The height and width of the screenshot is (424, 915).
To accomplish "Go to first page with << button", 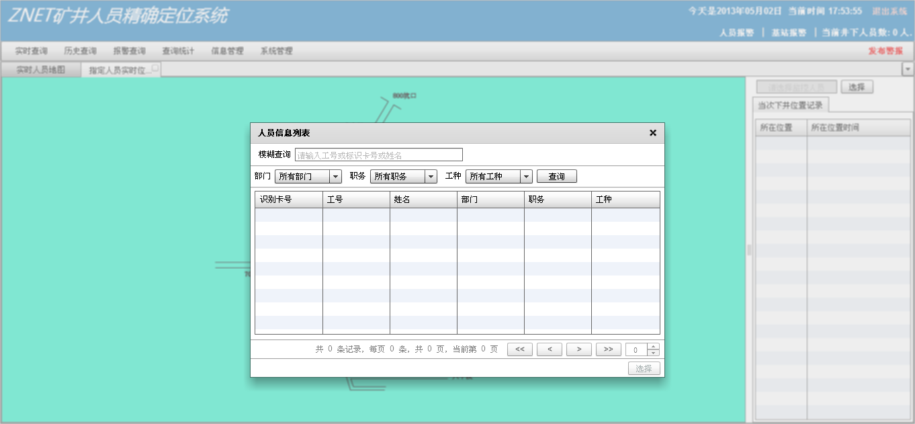I will 519,349.
